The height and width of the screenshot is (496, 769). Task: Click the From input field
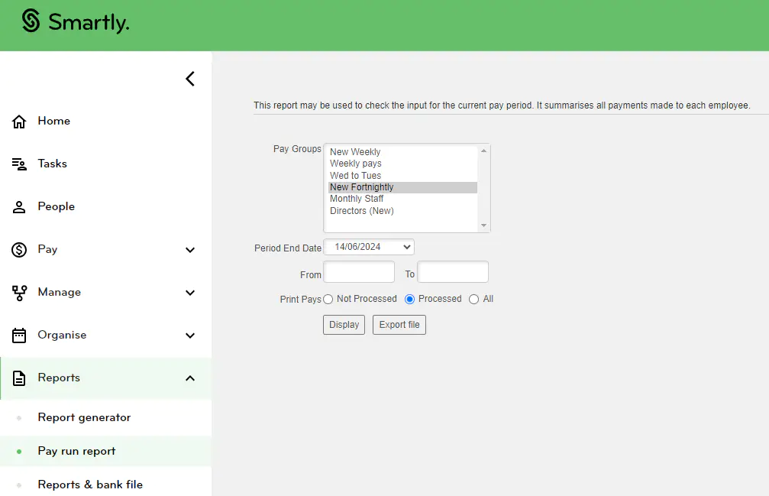pyautogui.click(x=359, y=271)
